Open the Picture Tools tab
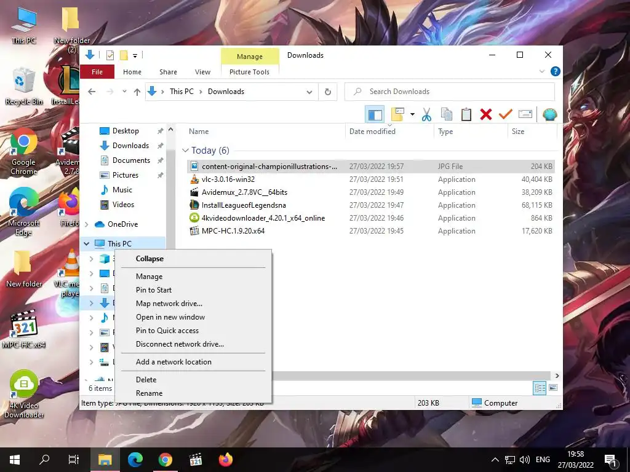This screenshot has height=472, width=630. [x=249, y=72]
